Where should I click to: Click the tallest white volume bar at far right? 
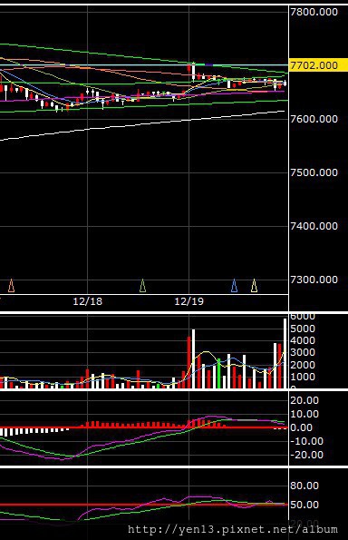285,353
